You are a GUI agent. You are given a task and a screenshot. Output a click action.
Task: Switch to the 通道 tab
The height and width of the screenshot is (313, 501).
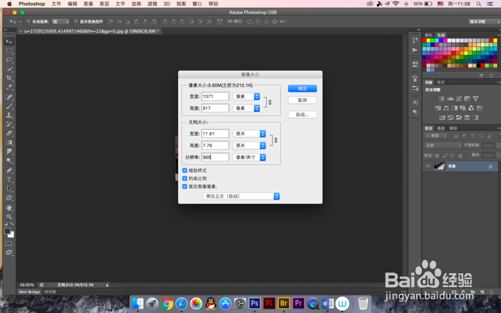(441, 128)
